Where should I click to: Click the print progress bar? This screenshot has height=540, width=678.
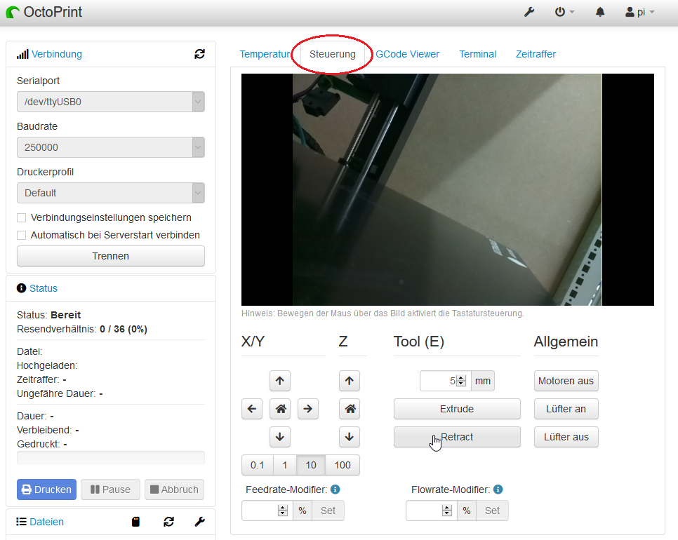point(111,458)
